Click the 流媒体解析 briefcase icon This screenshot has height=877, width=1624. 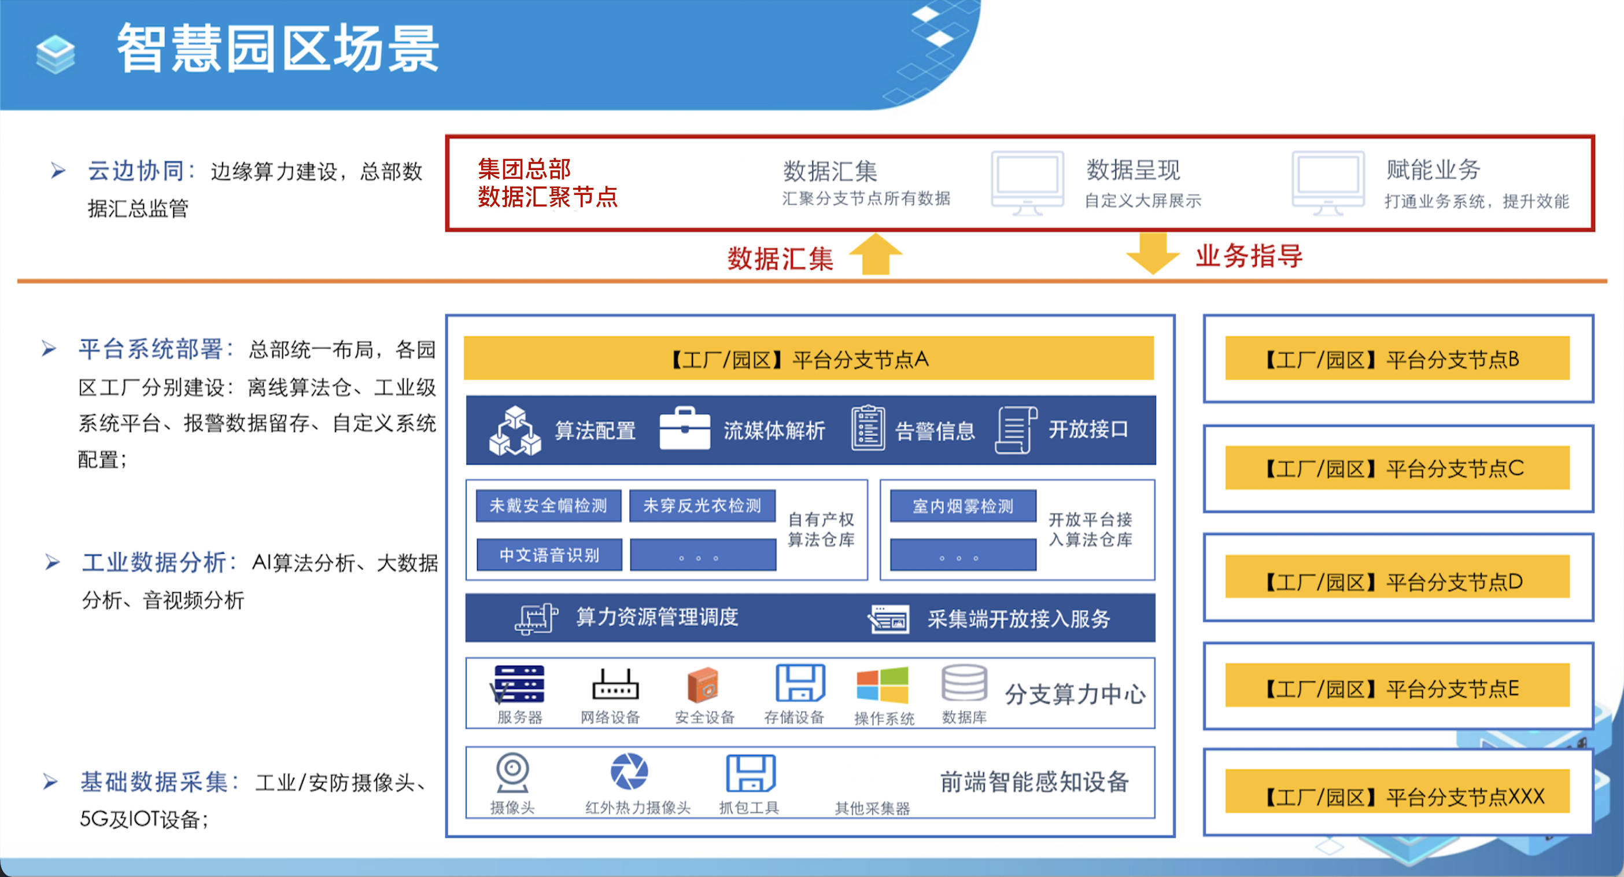click(685, 428)
